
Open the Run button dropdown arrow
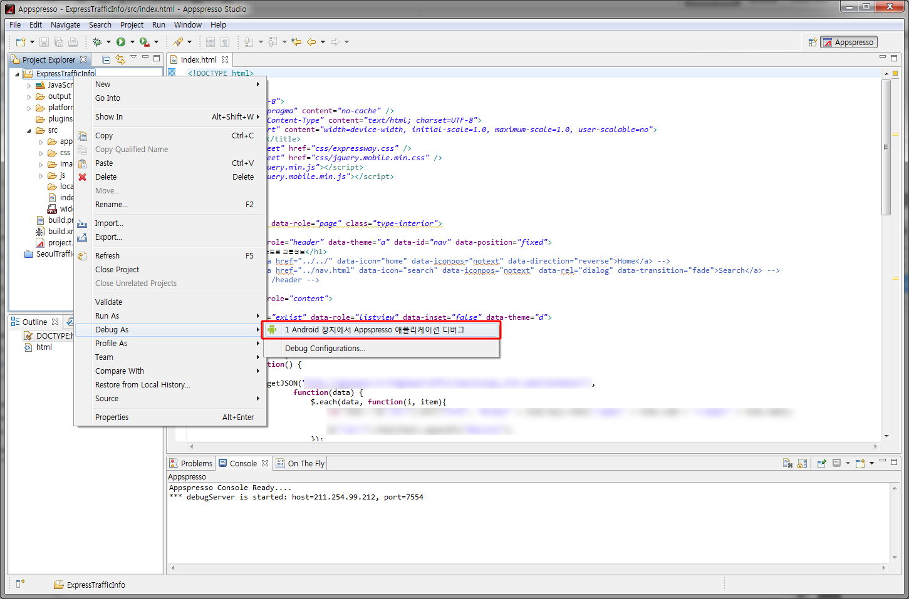(132, 42)
